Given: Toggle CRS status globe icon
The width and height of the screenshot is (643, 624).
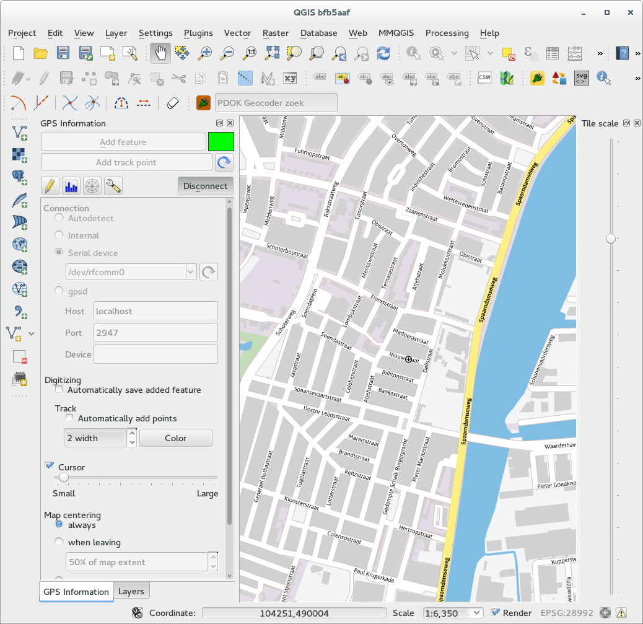Looking at the screenshot, I should pyautogui.click(x=605, y=613).
